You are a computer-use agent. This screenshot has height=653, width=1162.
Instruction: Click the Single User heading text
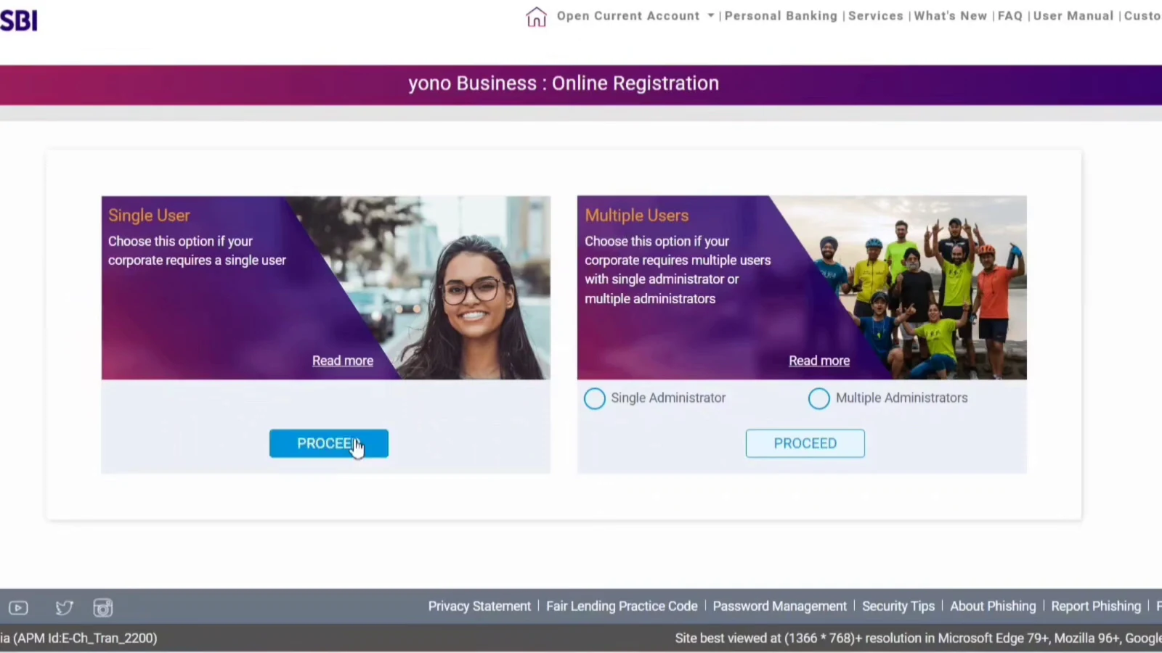coord(149,215)
